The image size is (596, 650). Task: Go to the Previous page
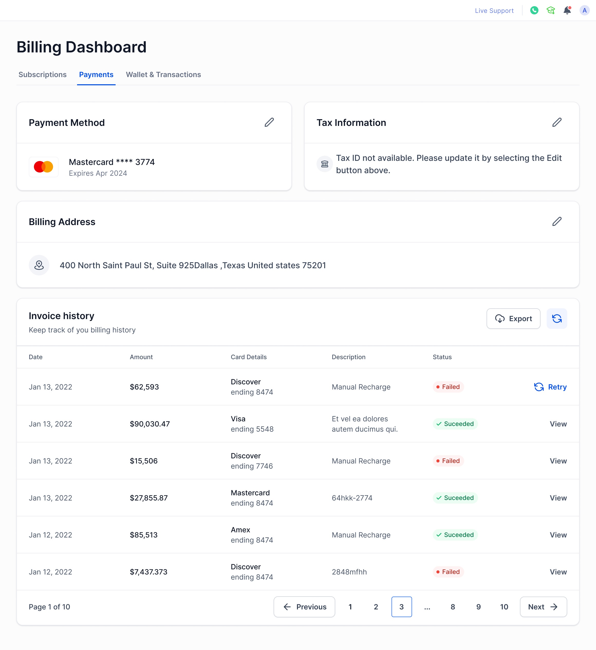(x=304, y=606)
